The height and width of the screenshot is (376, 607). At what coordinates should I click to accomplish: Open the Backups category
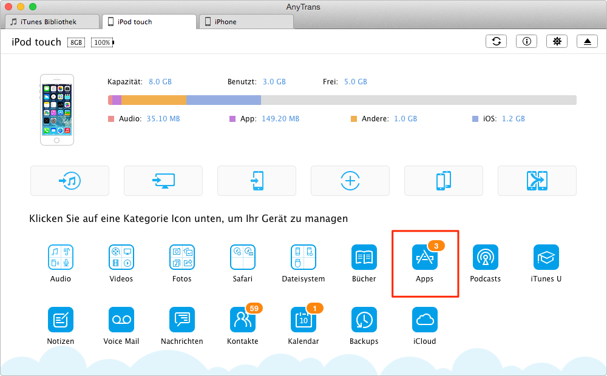pos(364,320)
